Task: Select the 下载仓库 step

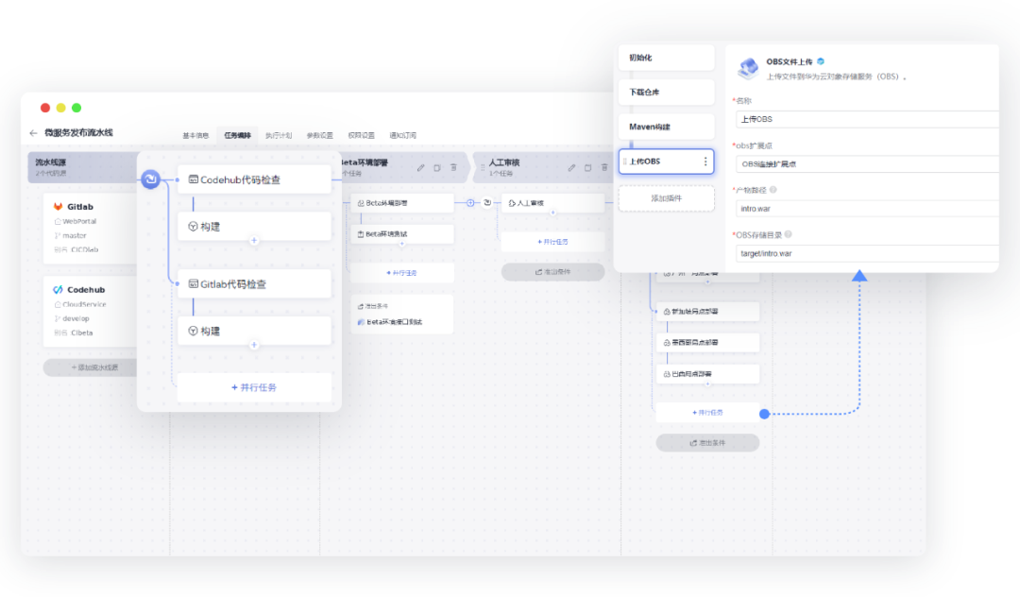Action: [666, 93]
